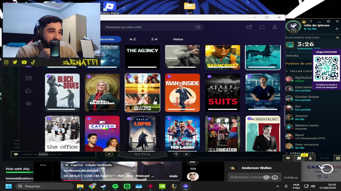Viewport: 341px width, 191px height.
Task: Open the emoji picker in comment box
Action: (x=275, y=177)
